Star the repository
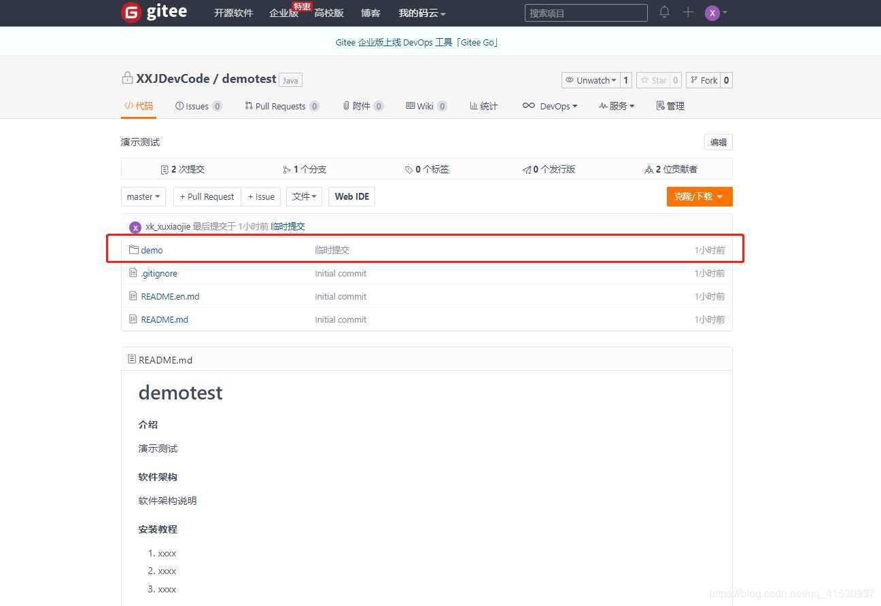 tap(653, 80)
